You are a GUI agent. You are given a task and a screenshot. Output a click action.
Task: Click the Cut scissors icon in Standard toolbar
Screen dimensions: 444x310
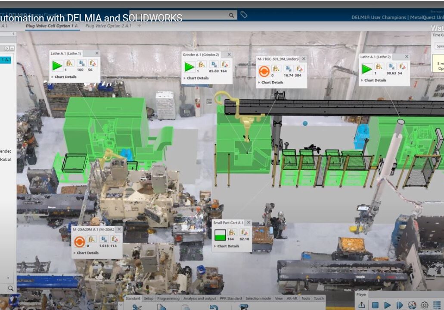click(137, 307)
